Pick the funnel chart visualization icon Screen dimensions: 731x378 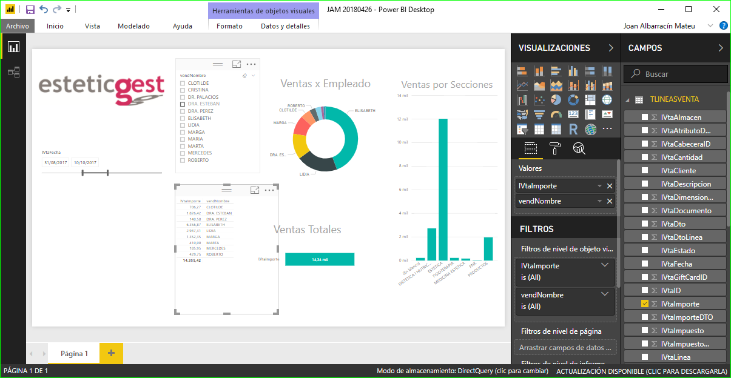tap(539, 114)
